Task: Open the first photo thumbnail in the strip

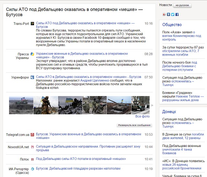Action: (x=21, y=105)
